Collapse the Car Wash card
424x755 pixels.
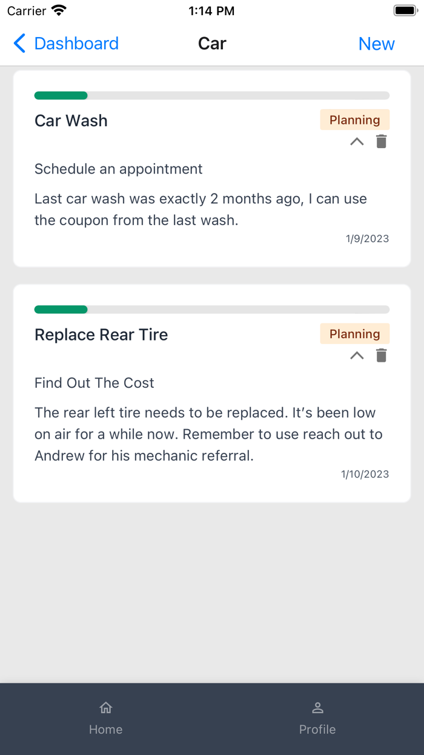(357, 142)
